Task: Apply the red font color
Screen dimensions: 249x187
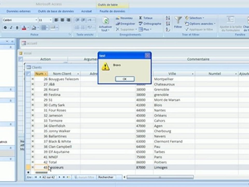Action: point(24,28)
